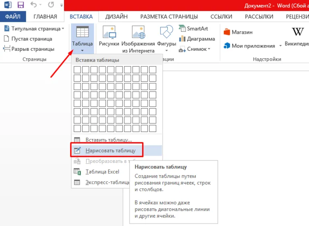Click the Рисунки picture icon
This screenshot has width=309, height=226.
coord(109,32)
